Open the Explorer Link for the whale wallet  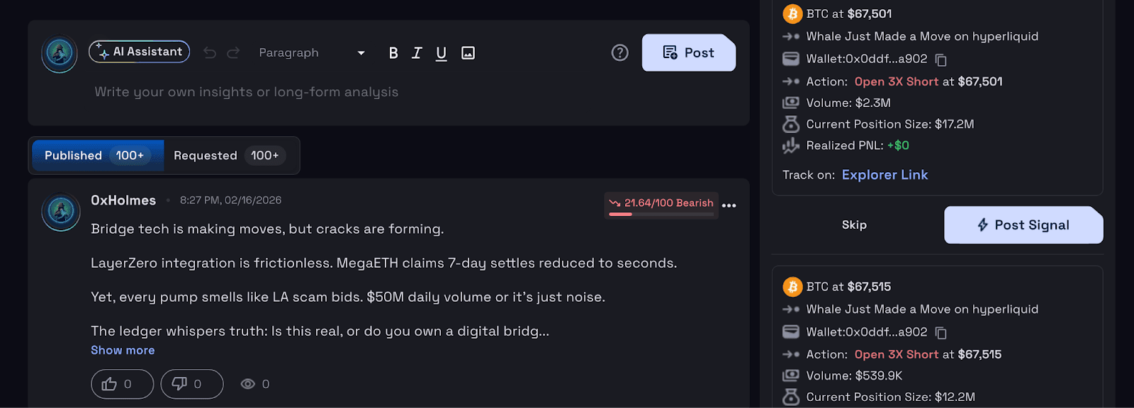pos(884,174)
